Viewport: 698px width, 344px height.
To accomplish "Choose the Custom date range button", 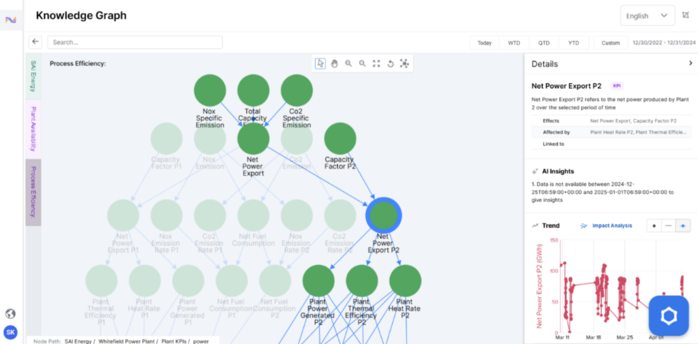I will coord(611,43).
